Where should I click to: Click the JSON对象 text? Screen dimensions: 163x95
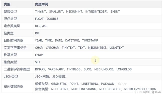[42, 77]
